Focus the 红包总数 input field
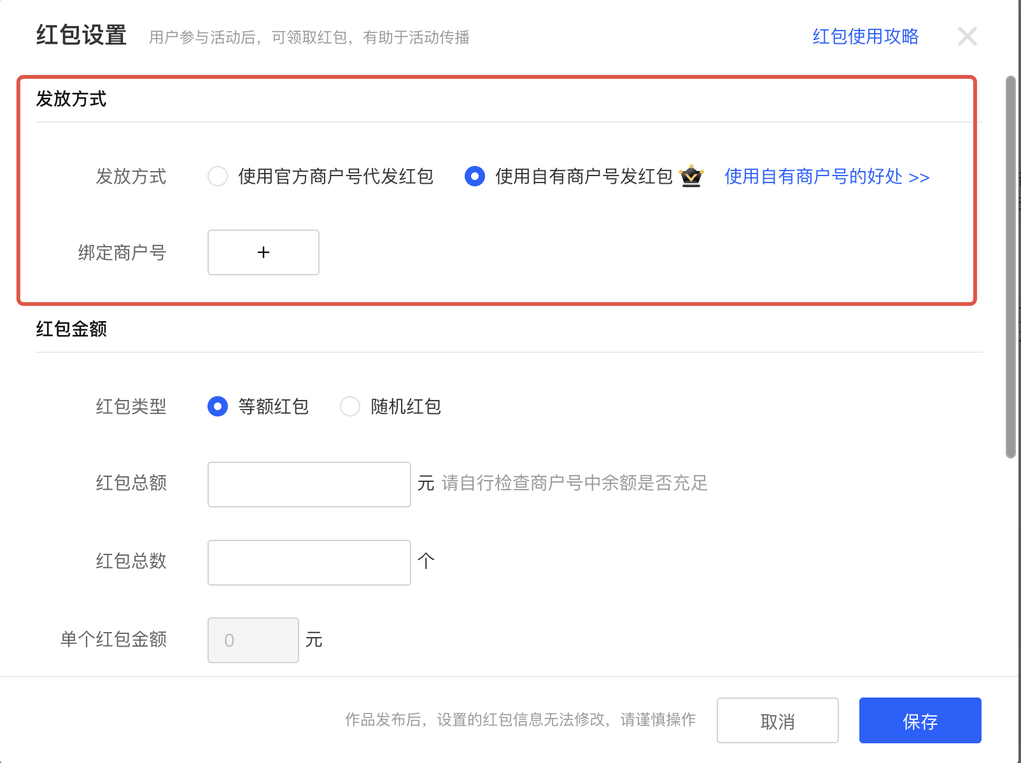This screenshot has height=763, width=1021. coord(309,563)
